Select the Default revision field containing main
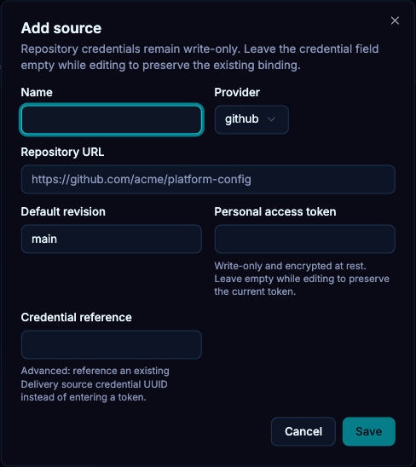 (x=112, y=239)
